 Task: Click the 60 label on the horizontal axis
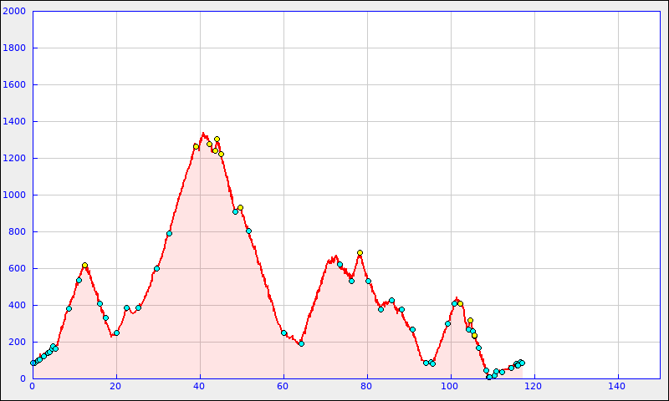click(283, 386)
